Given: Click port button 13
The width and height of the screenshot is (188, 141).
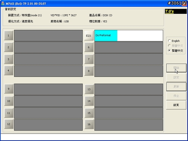Looking at the screenshot, I should [x=89, y=89].
